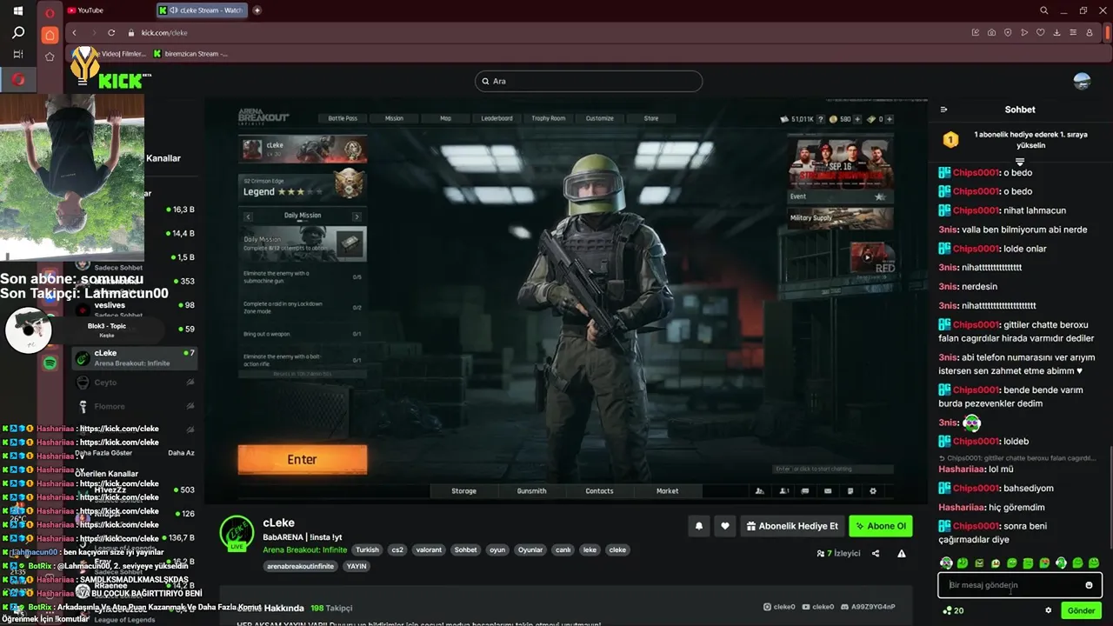This screenshot has height=626, width=1113.
Task: Click Abonelik Hediye Et button
Action: pyautogui.click(x=792, y=526)
